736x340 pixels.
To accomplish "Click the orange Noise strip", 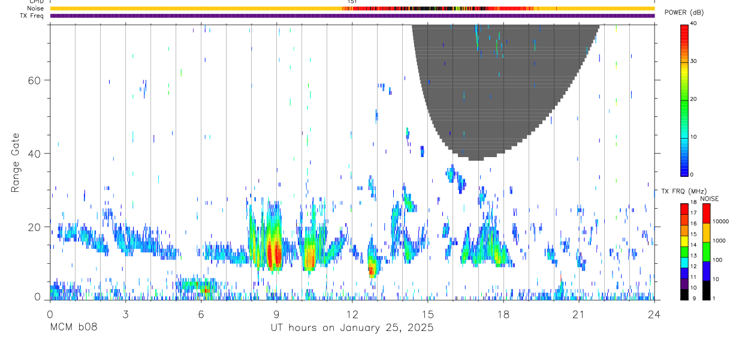I will point(352,8).
